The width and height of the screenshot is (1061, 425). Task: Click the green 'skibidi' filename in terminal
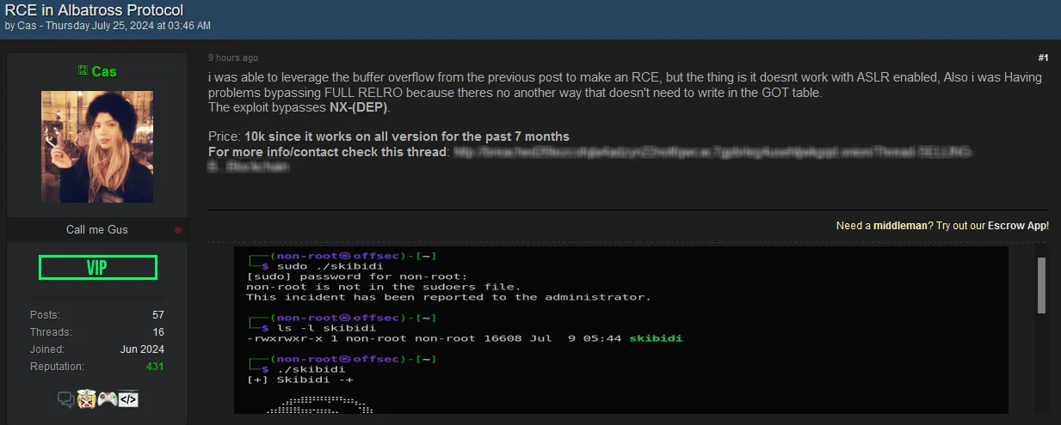(656, 338)
